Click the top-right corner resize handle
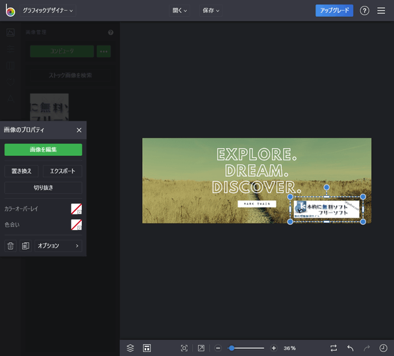The height and width of the screenshot is (356, 394). pos(363,197)
